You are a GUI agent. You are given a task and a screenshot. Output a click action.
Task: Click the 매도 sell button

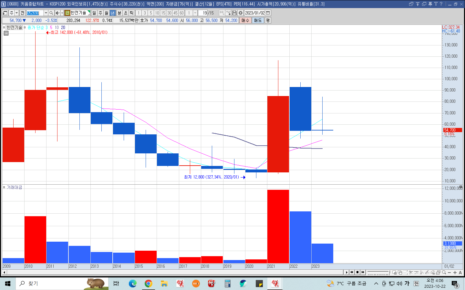(x=258, y=20)
